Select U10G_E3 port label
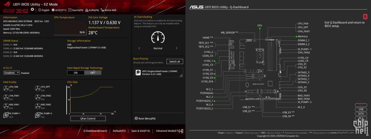Viewport: 371px width, 139px height. (x=208, y=78)
